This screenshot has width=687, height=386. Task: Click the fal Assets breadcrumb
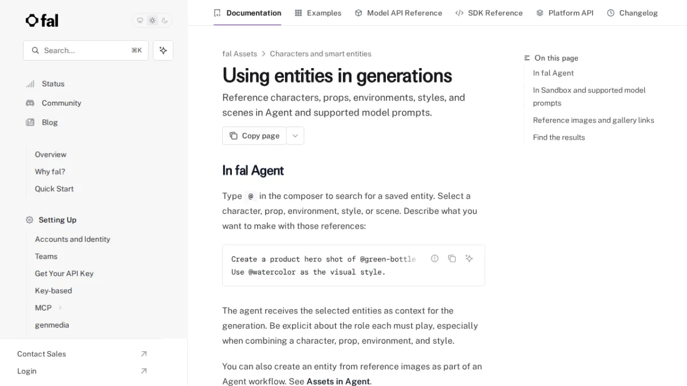coord(239,54)
